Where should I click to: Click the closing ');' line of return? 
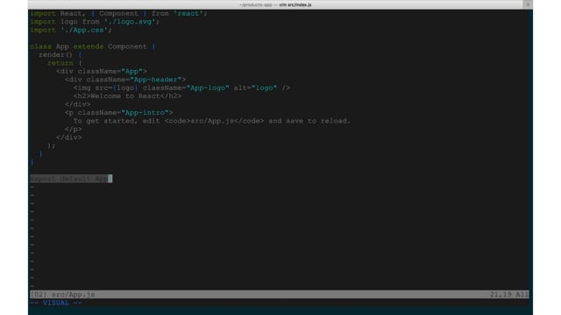tap(52, 145)
